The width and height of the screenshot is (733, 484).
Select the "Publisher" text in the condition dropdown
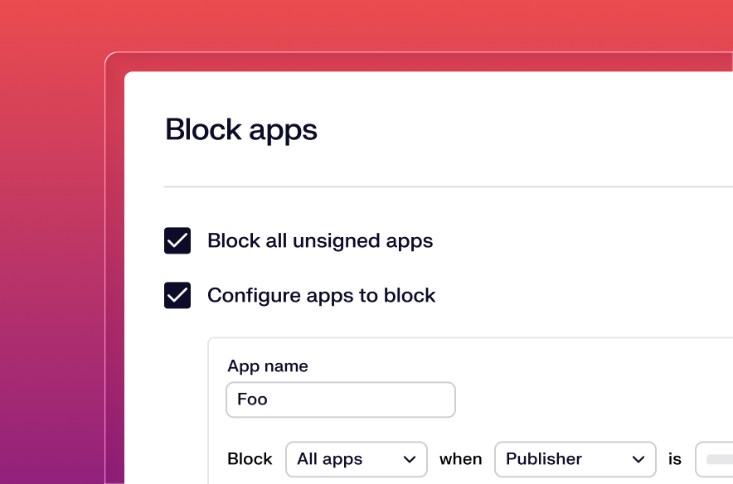coord(544,459)
